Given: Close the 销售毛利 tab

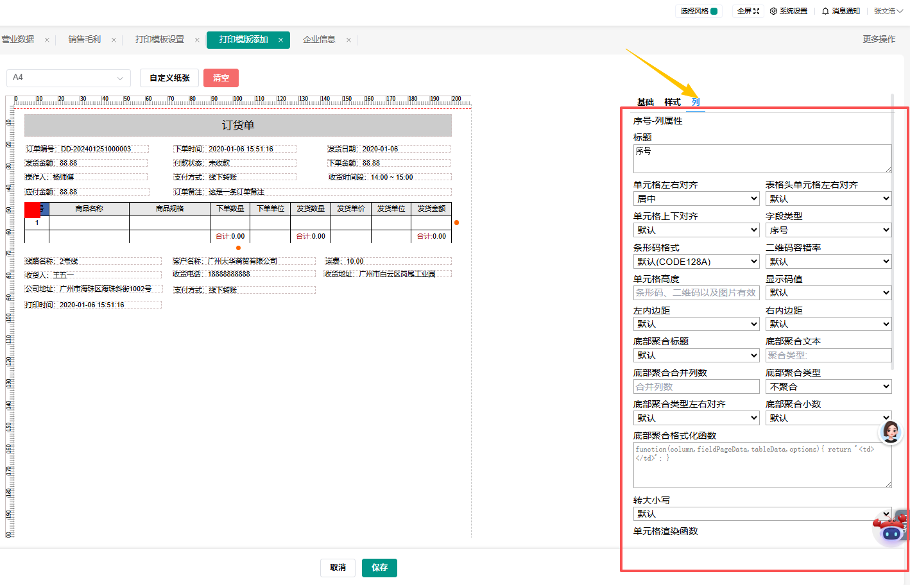Looking at the screenshot, I should (x=114, y=40).
